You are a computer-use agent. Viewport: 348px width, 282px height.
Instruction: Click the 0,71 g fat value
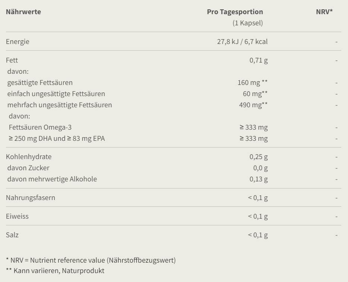pyautogui.click(x=259, y=60)
